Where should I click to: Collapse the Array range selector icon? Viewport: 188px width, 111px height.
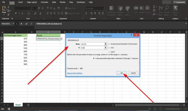click(x=106, y=44)
